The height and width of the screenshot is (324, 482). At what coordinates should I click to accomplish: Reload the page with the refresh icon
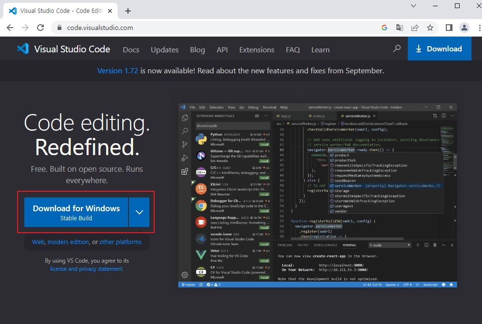[40, 28]
